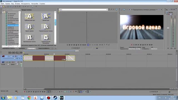This screenshot has width=178, height=100.
Task: Play media in the trimmer window
Action: tap(72, 45)
